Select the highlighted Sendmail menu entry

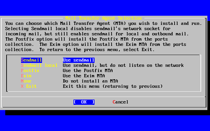[31, 60]
